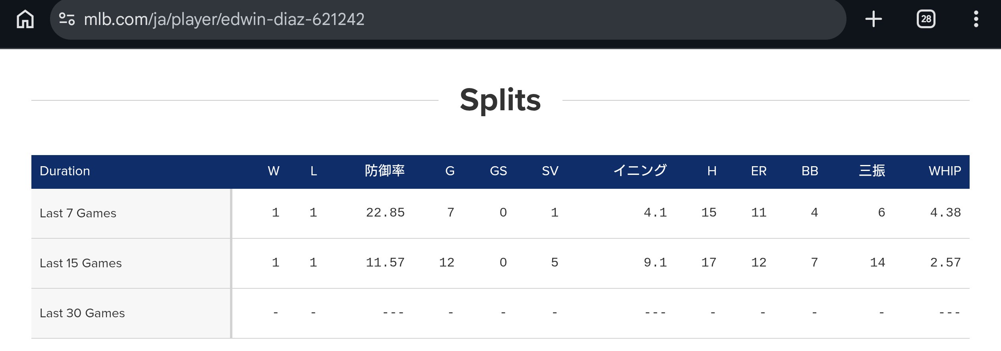Image resolution: width=1001 pixels, height=351 pixels.
Task: Select the Last 15 Games row
Action: coord(500,263)
